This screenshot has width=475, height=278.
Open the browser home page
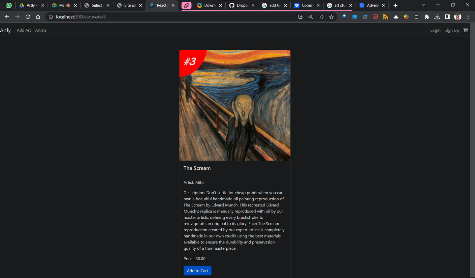38,17
